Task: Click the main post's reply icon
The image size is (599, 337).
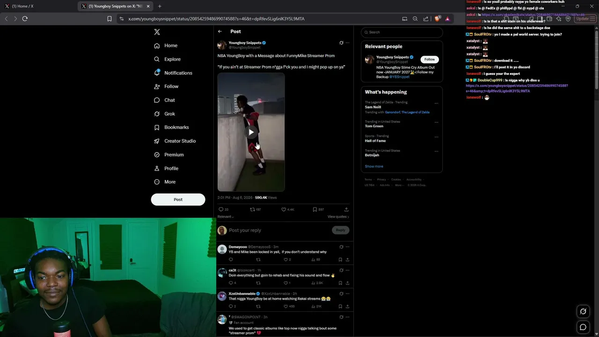Action: coord(221,209)
